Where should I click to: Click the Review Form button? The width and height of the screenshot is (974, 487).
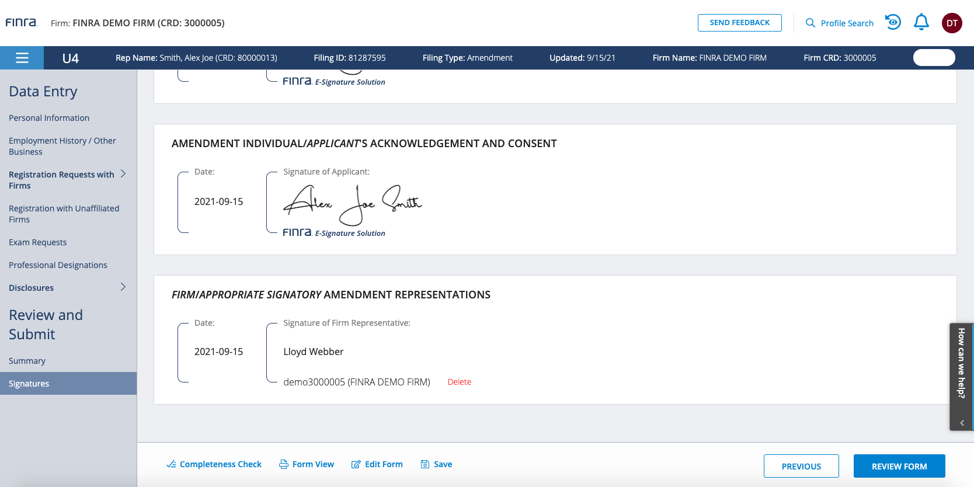899,466
